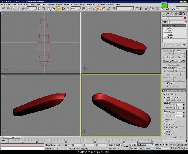
Task: Enable the Render Smoothness checkbox
Action: [x=165, y=116]
